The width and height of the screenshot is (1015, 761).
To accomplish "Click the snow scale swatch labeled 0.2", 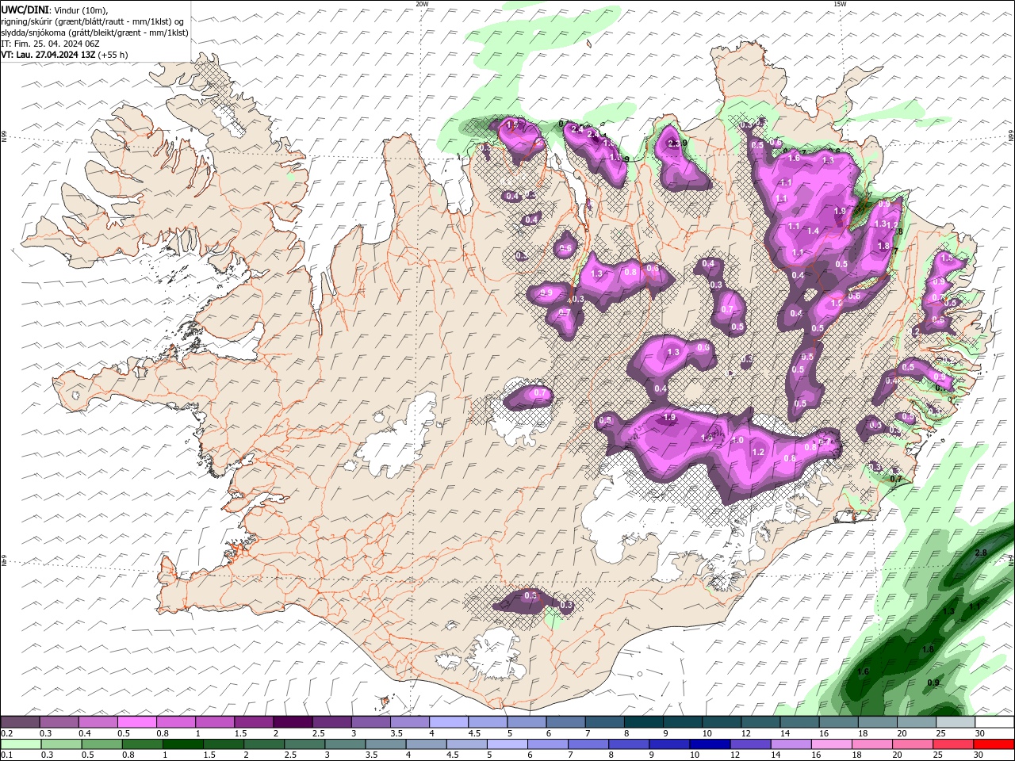I will tap(20, 722).
